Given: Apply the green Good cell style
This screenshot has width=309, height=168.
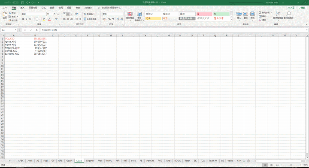Looking at the screenshot, I should pos(221,14).
